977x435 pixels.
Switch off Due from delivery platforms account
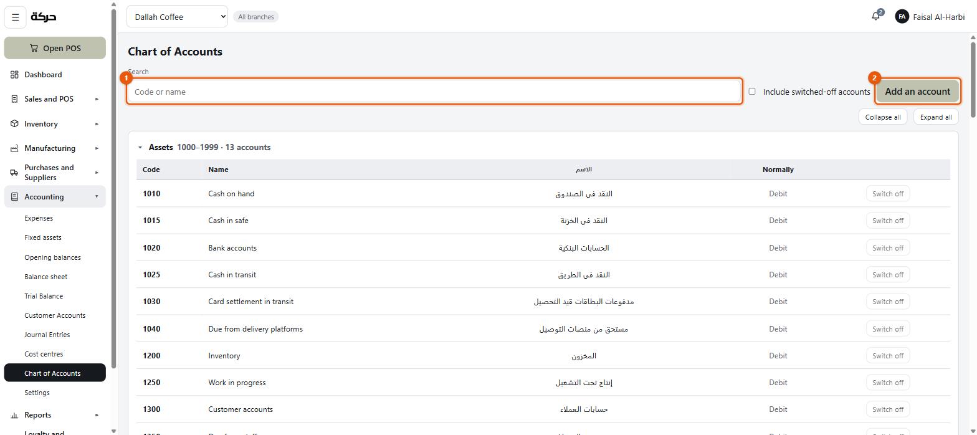[x=887, y=329]
